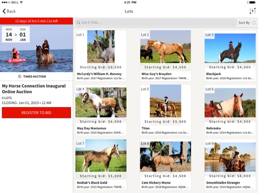Select the Wise Guy's Brayden title
The image size is (258, 193).
pos(157,74)
